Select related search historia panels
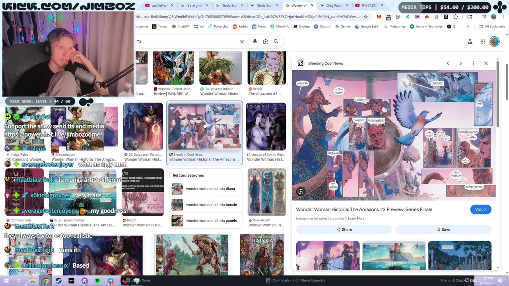This screenshot has width=509, height=286. coord(206,220)
